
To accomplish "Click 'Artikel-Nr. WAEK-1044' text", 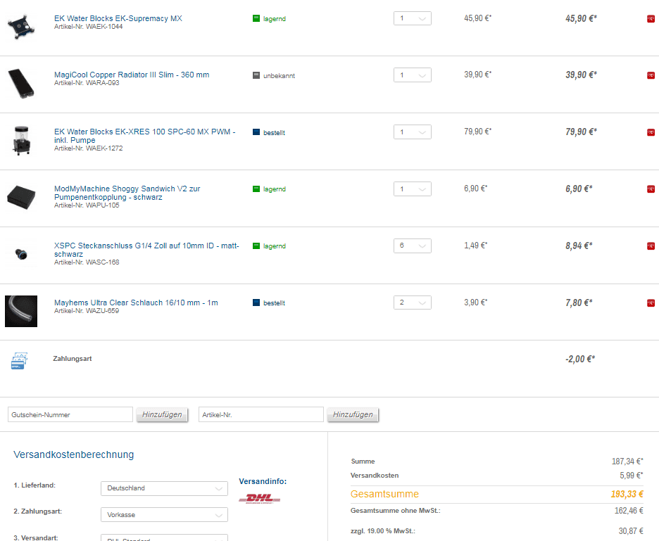I will point(88,27).
